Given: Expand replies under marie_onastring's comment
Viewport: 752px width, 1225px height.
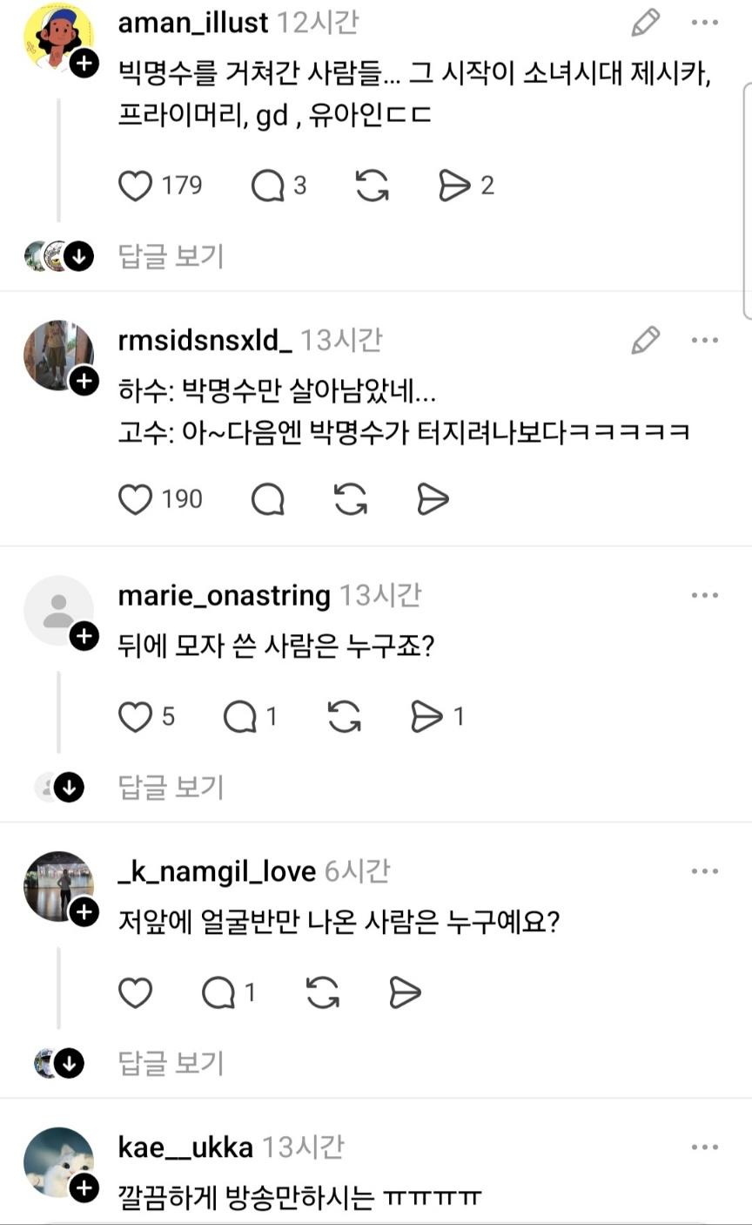Looking at the screenshot, I should [171, 788].
